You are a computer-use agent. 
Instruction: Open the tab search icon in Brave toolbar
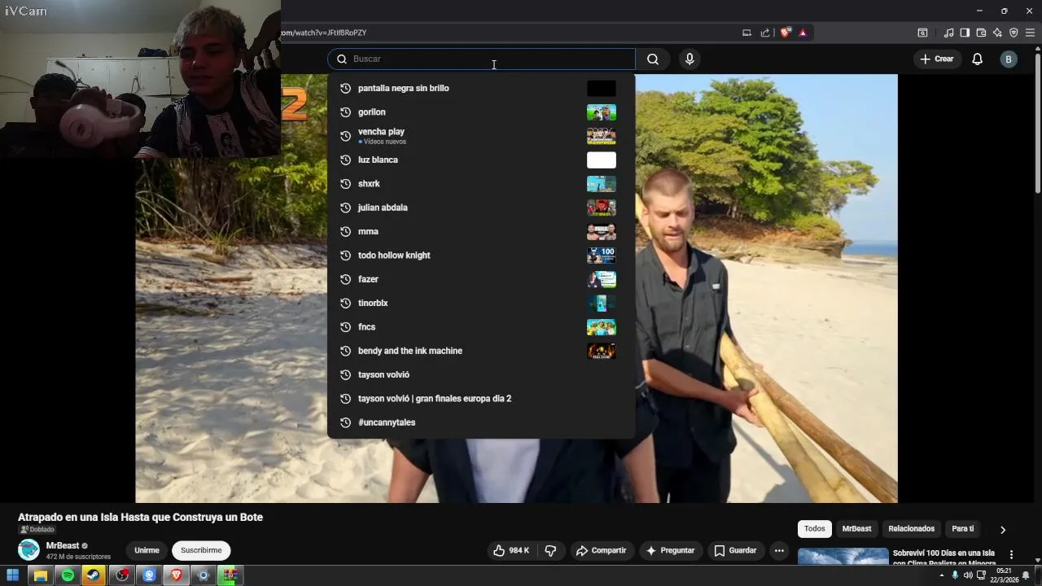[x=922, y=33]
